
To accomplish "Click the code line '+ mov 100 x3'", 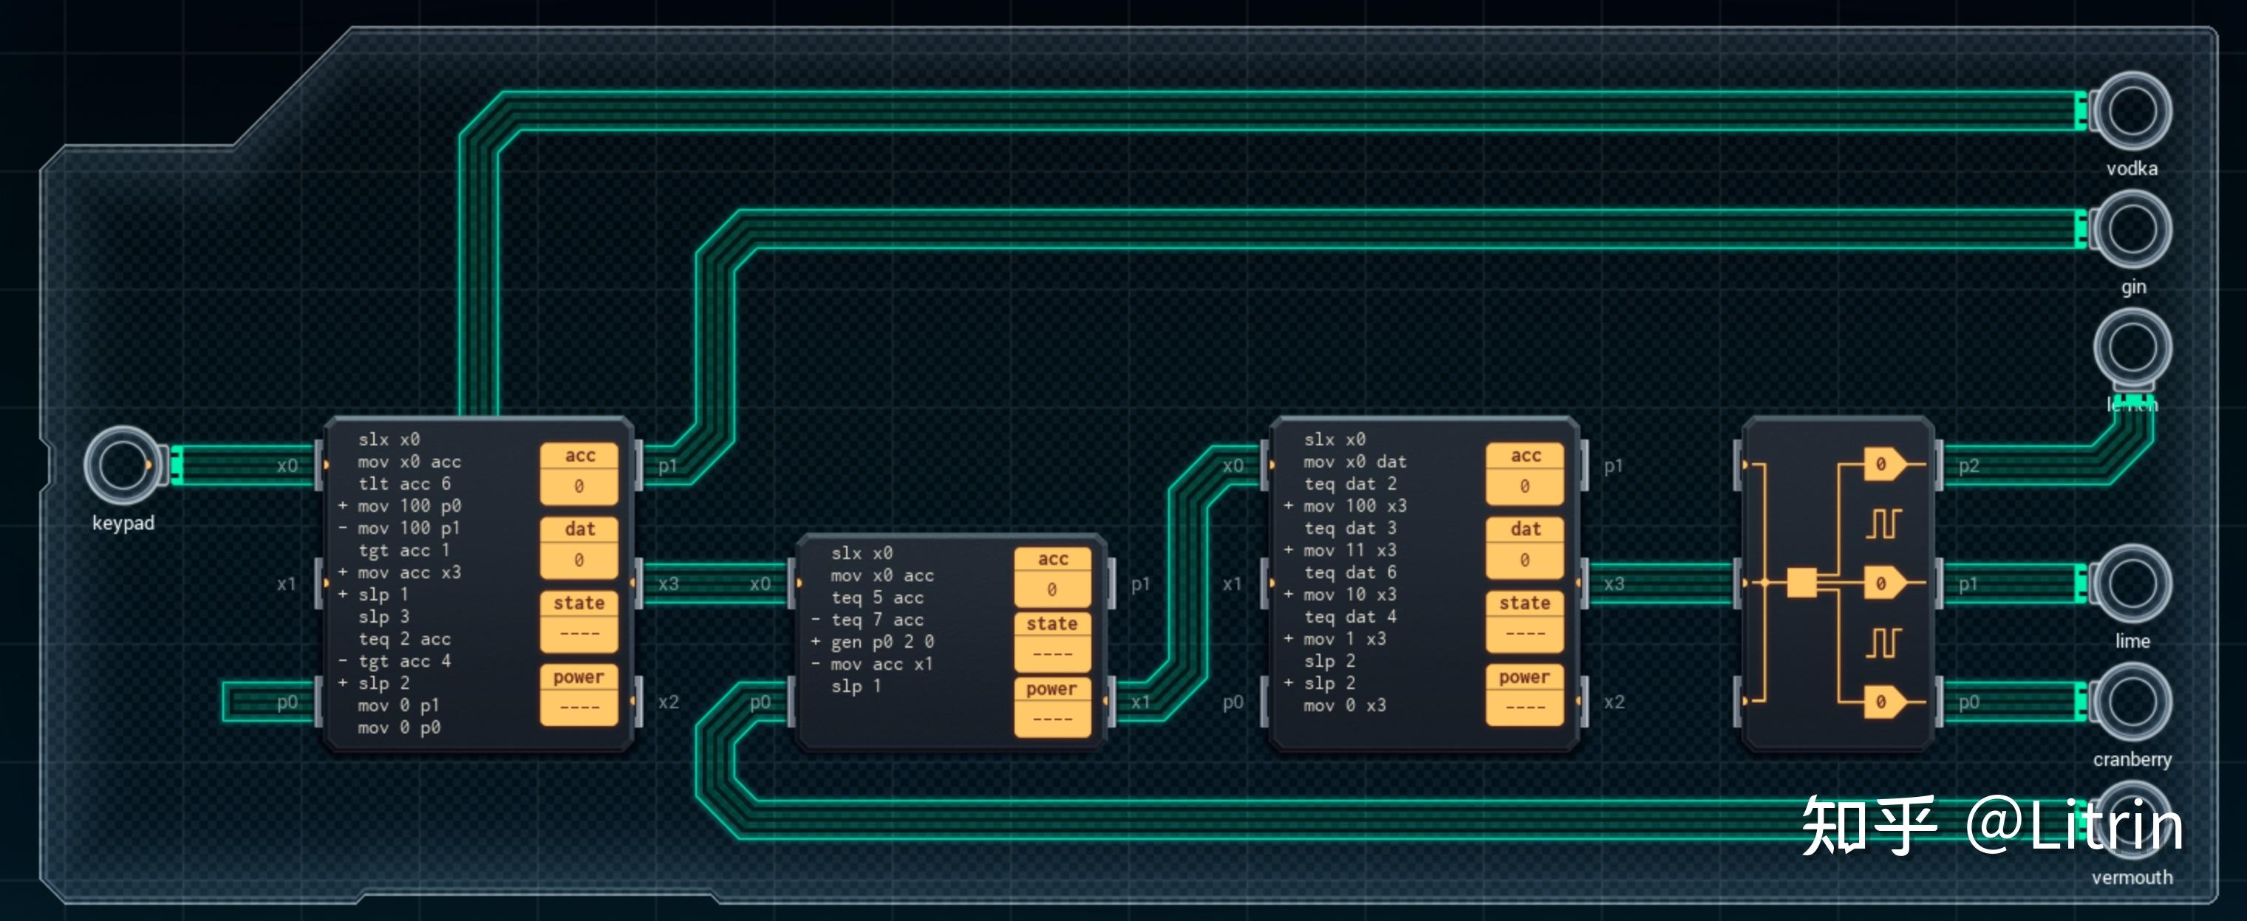I will [x=1345, y=506].
